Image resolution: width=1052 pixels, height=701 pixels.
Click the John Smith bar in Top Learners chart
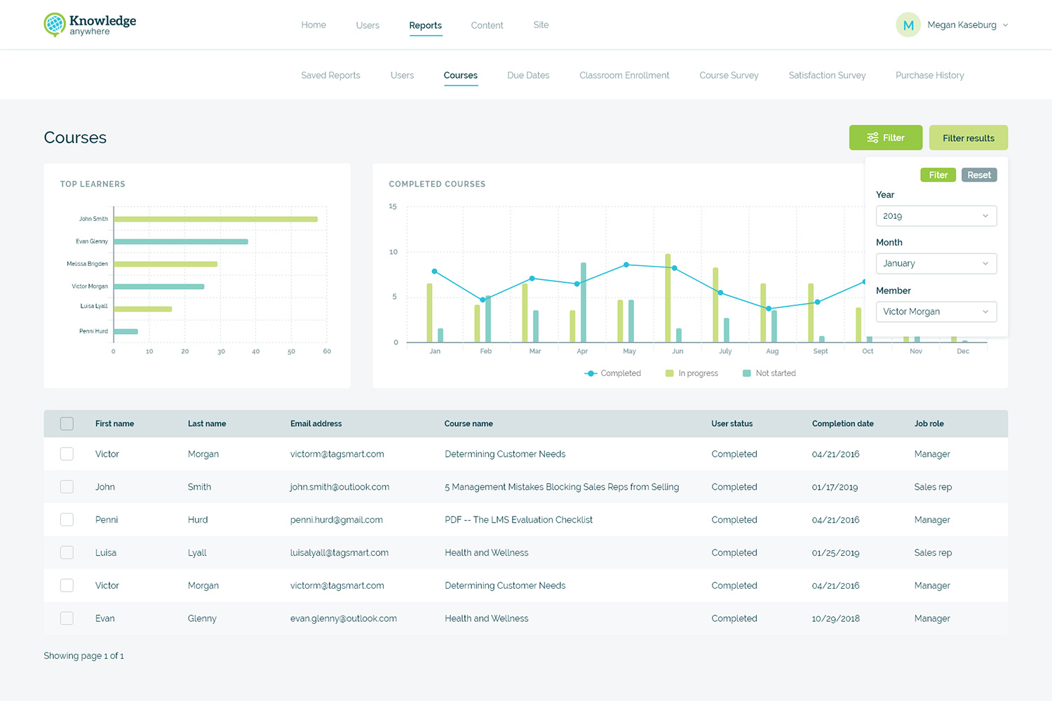coord(215,220)
